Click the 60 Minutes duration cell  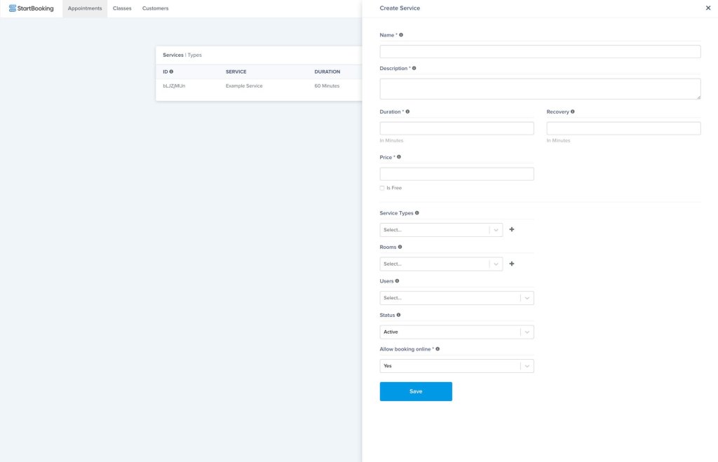click(327, 86)
